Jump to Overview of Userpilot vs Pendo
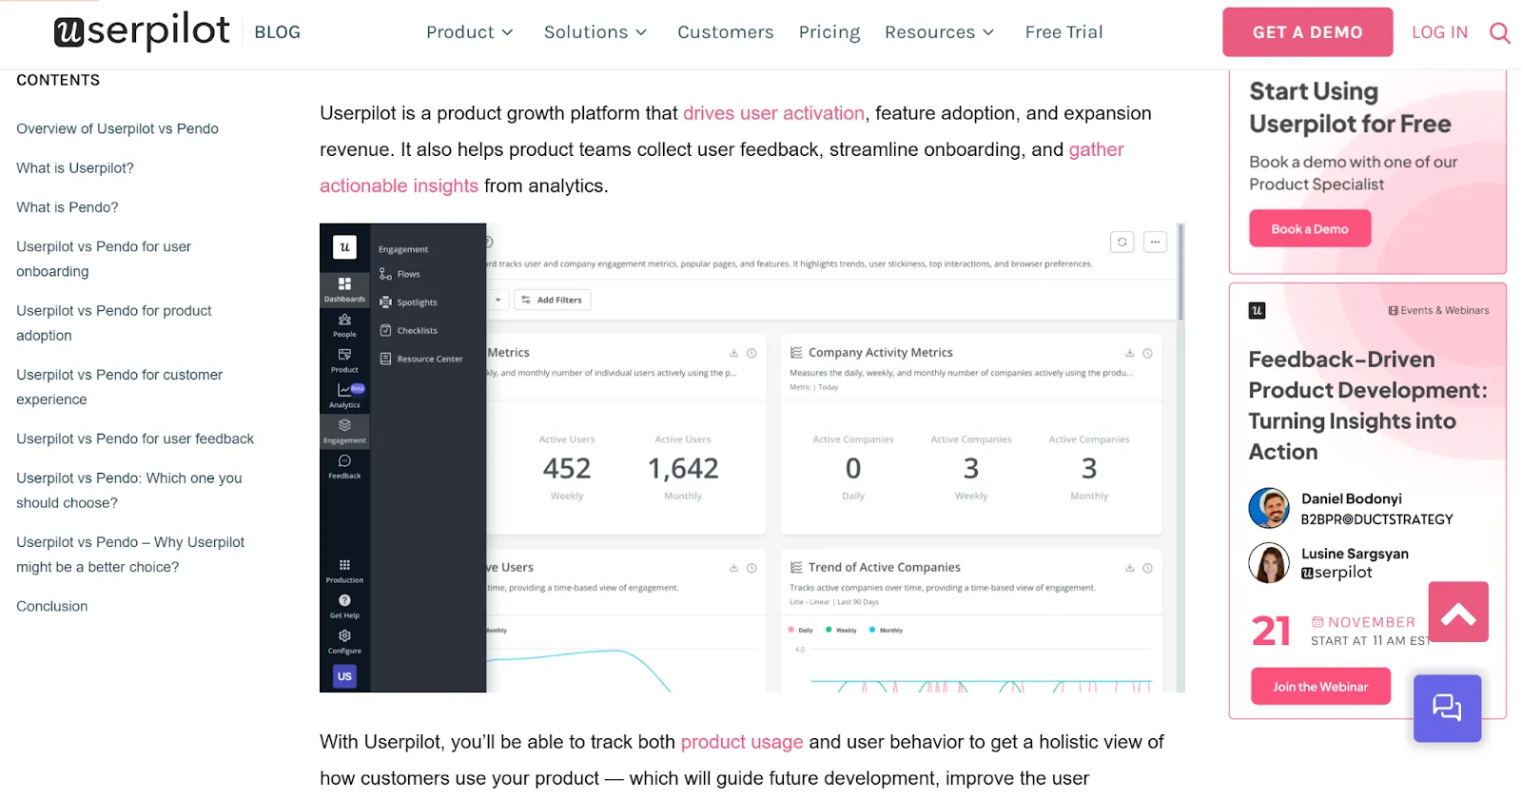 [117, 128]
